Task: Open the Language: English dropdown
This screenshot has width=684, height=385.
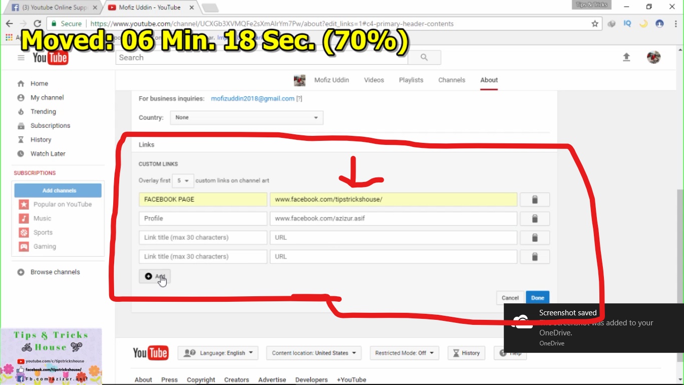Action: (218, 353)
